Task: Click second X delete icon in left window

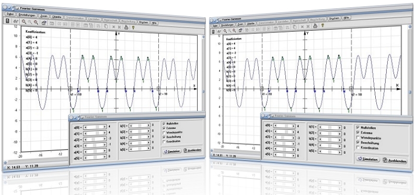Action: [119, 27]
